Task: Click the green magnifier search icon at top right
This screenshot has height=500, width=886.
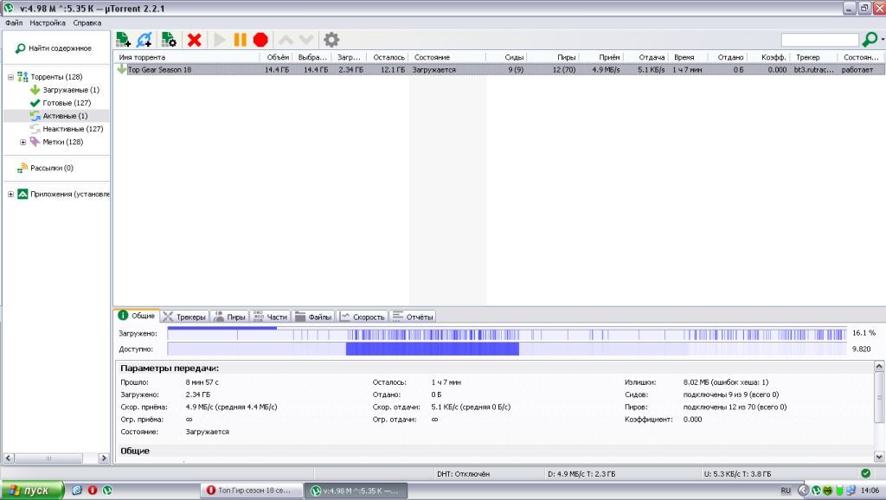Action: coord(870,40)
